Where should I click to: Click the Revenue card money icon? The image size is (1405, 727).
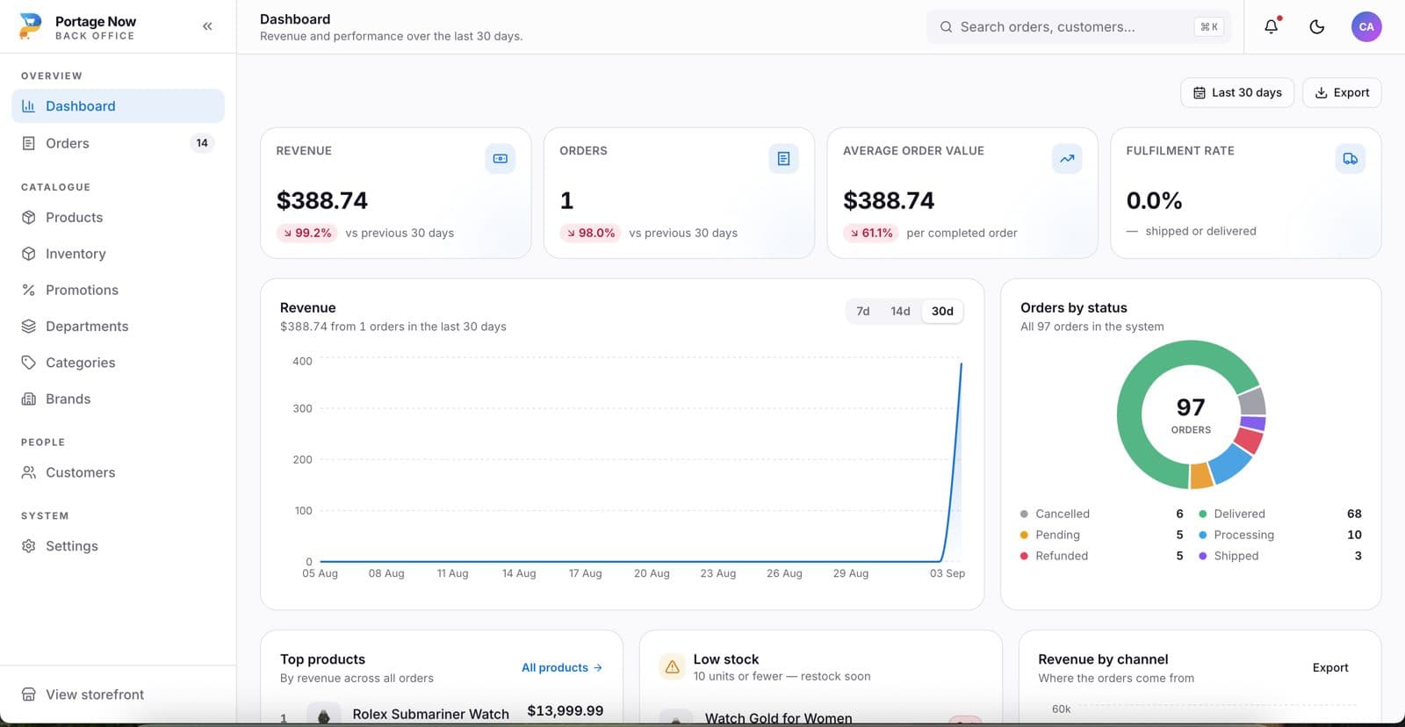coord(501,159)
